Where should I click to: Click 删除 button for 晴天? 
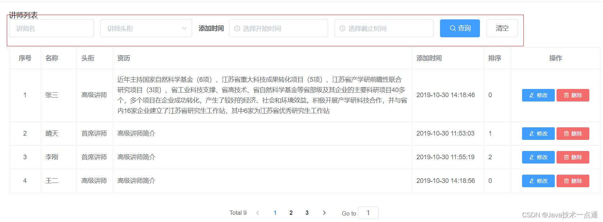click(573, 133)
